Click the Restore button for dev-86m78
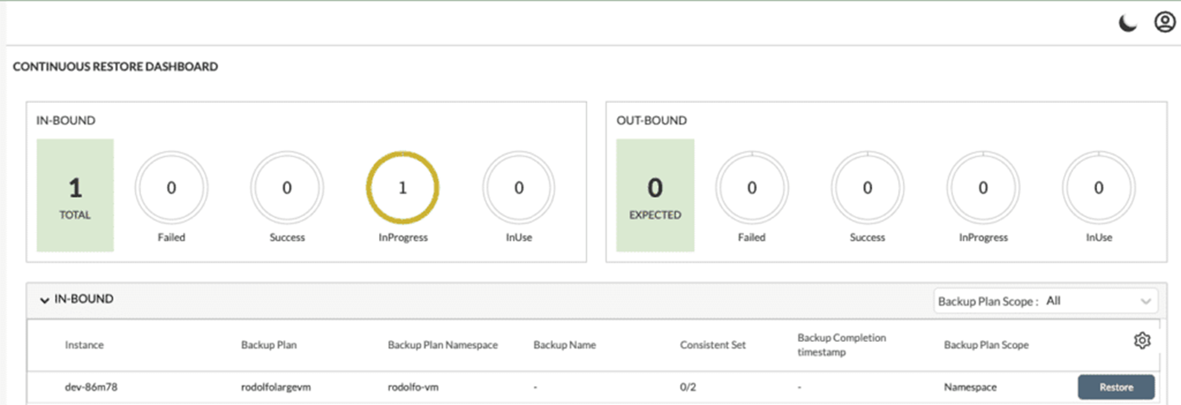Image resolution: width=1181 pixels, height=405 pixels. pyautogui.click(x=1116, y=387)
